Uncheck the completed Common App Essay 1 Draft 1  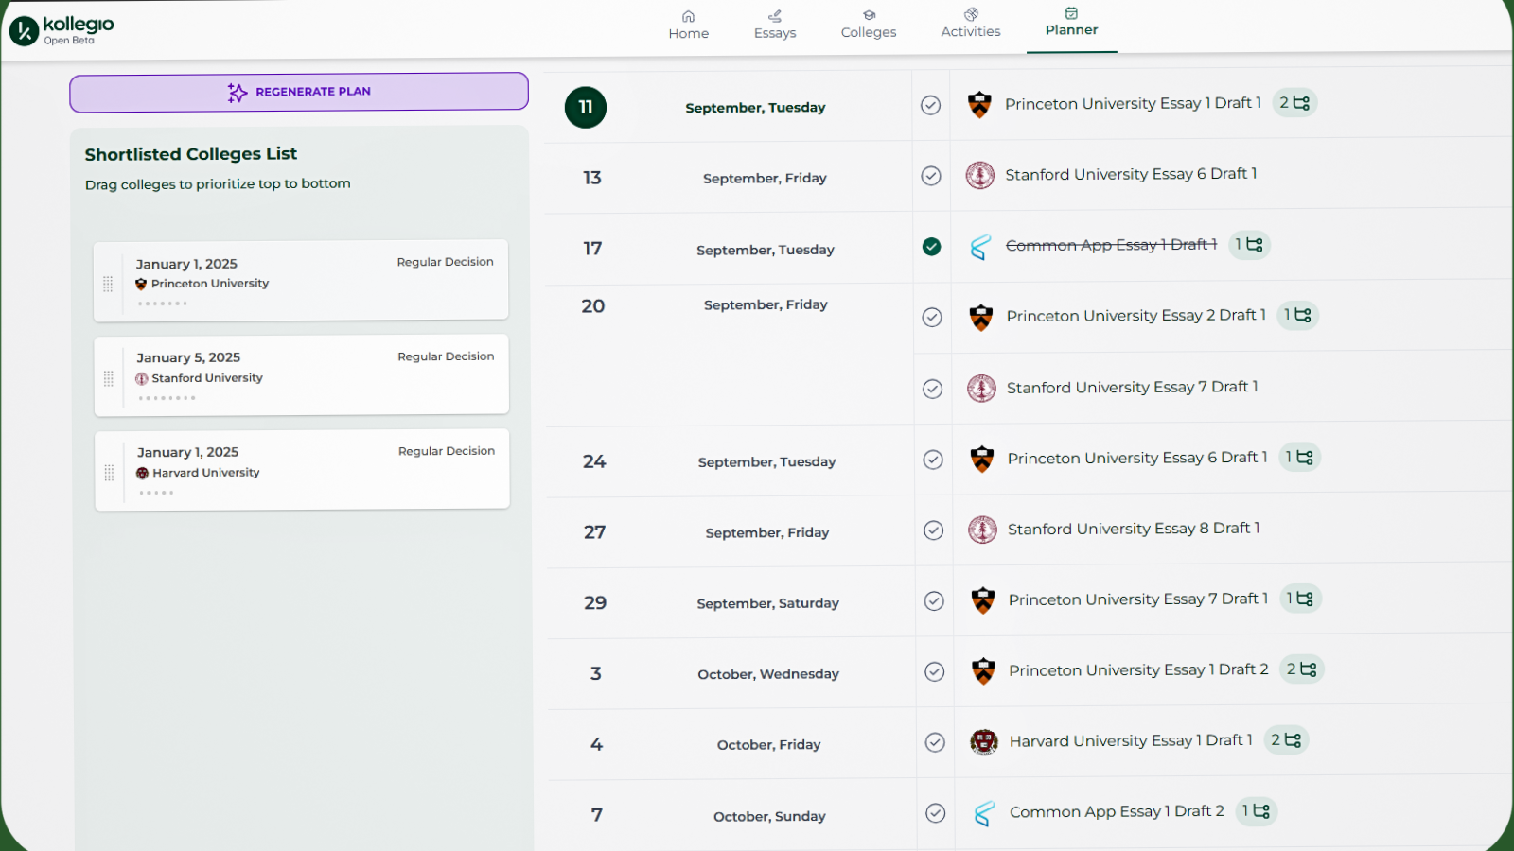[x=932, y=247]
